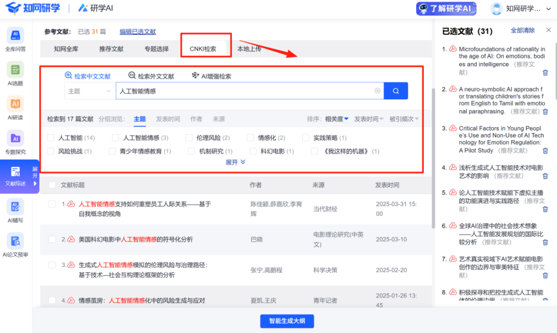Expand the 相关度 sort dropdown
The width and height of the screenshot is (557, 333).
coord(336,119)
